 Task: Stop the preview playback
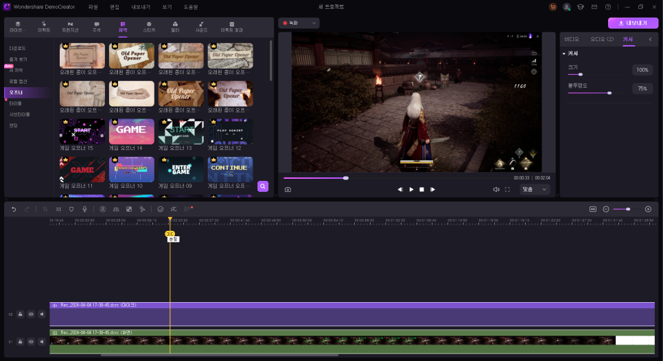point(421,190)
